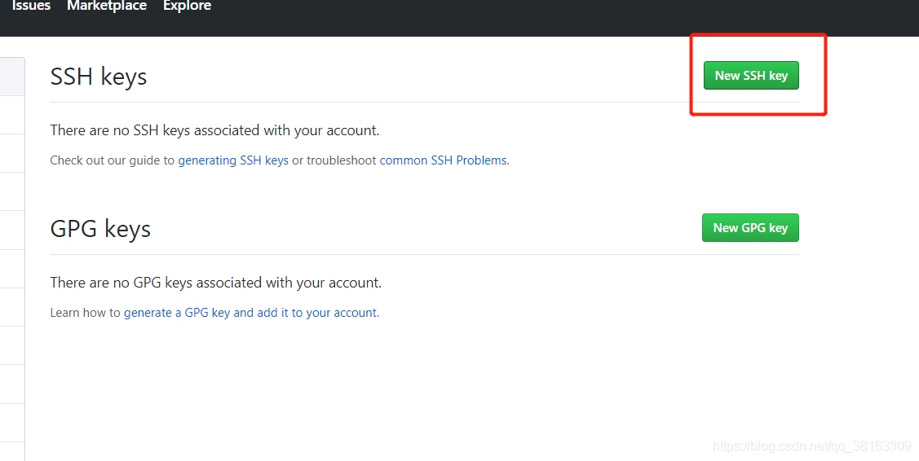
Task: Click the New GPG key button
Action: [x=750, y=228]
